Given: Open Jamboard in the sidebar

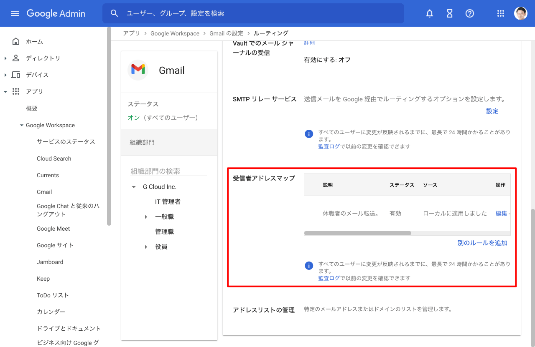Looking at the screenshot, I should tap(50, 262).
